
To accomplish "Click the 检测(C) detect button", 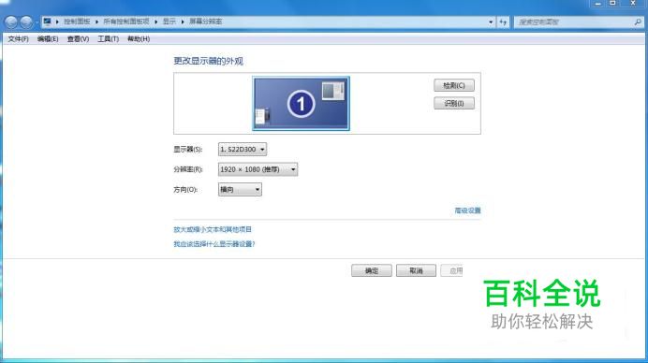I will 454,85.
